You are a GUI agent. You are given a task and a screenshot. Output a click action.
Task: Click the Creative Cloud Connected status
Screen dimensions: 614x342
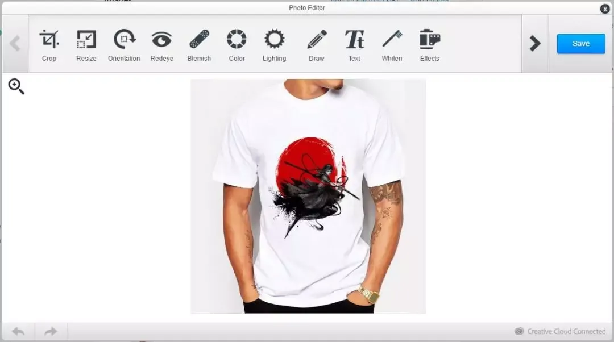coord(560,331)
